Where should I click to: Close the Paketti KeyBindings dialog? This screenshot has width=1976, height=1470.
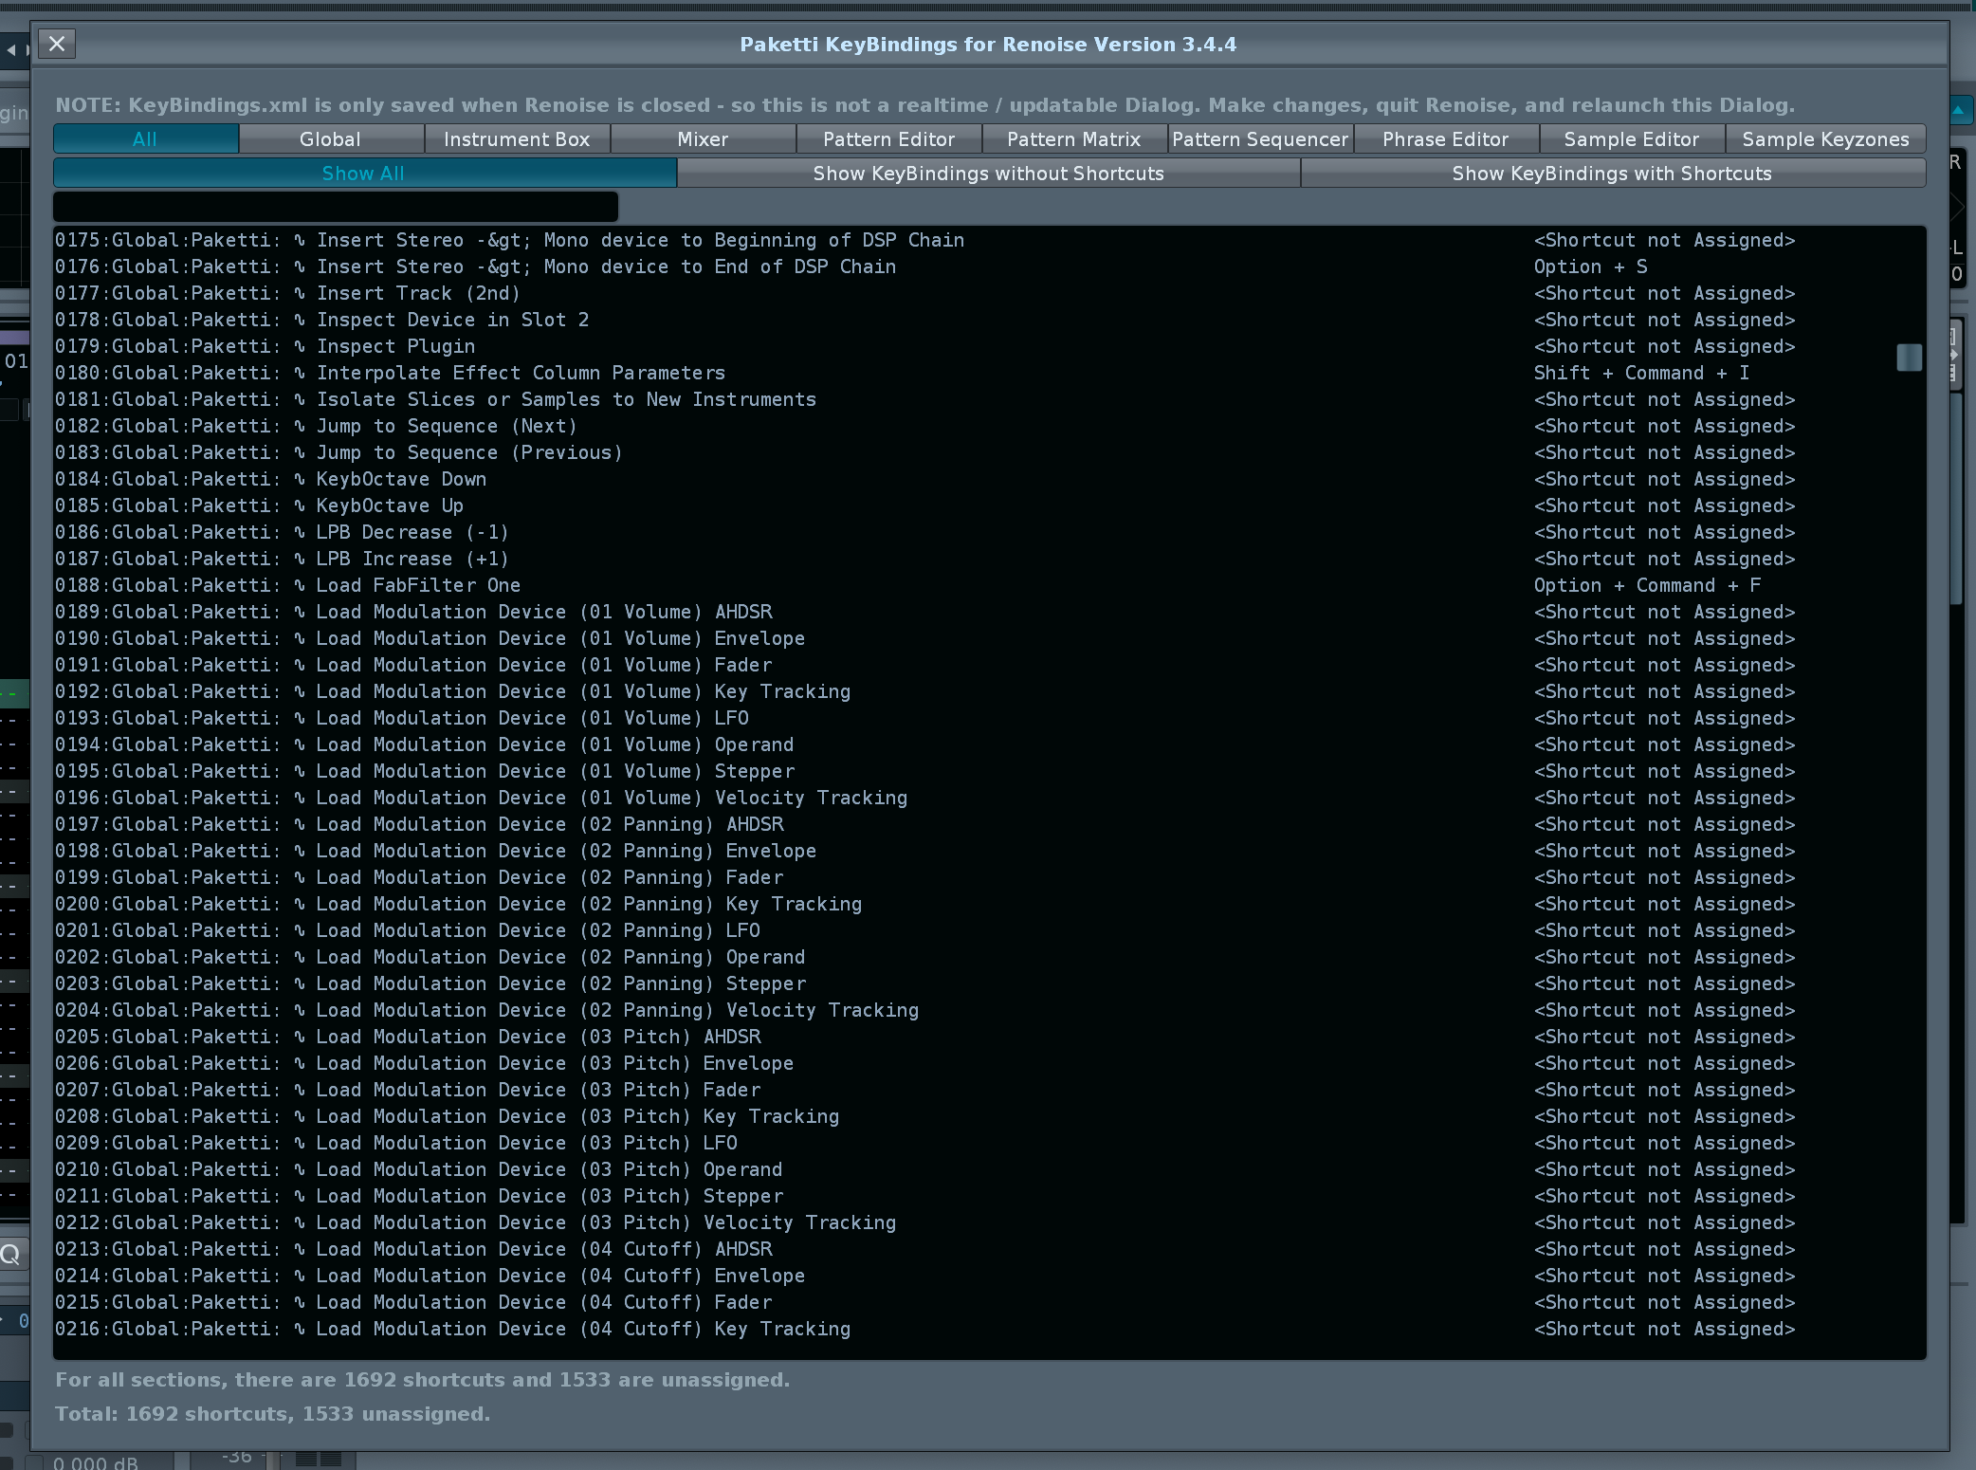click(57, 44)
